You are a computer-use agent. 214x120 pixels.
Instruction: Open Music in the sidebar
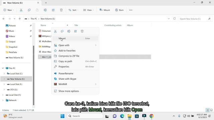click(x=11, y=31)
